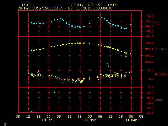168x126 pixels.
Task: Click the '-40.0' temperature tick value
Action: tap(149, 26)
